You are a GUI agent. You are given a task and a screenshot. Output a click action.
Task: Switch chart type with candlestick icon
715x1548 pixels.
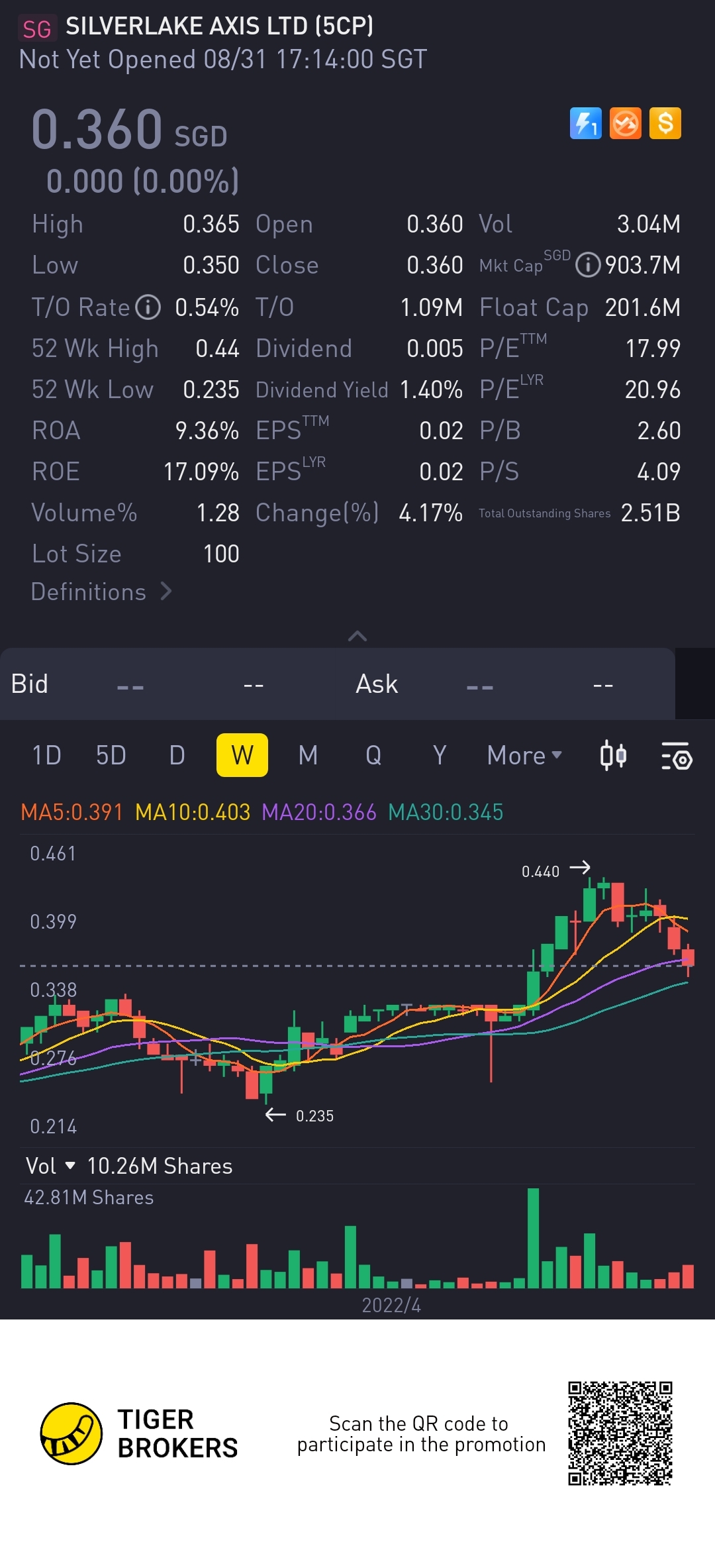click(613, 756)
